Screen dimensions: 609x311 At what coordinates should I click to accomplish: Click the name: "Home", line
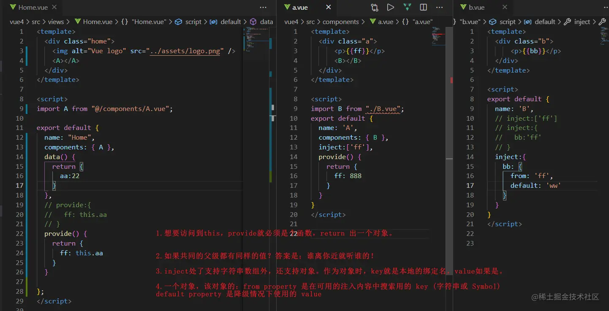pyautogui.click(x=70, y=137)
